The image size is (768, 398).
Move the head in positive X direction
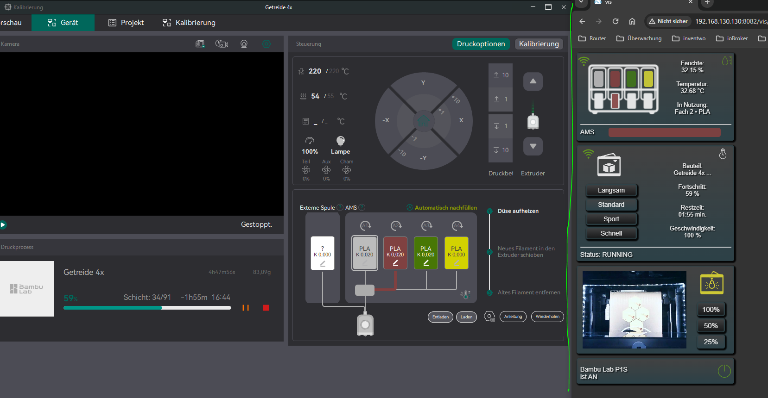pos(461,120)
